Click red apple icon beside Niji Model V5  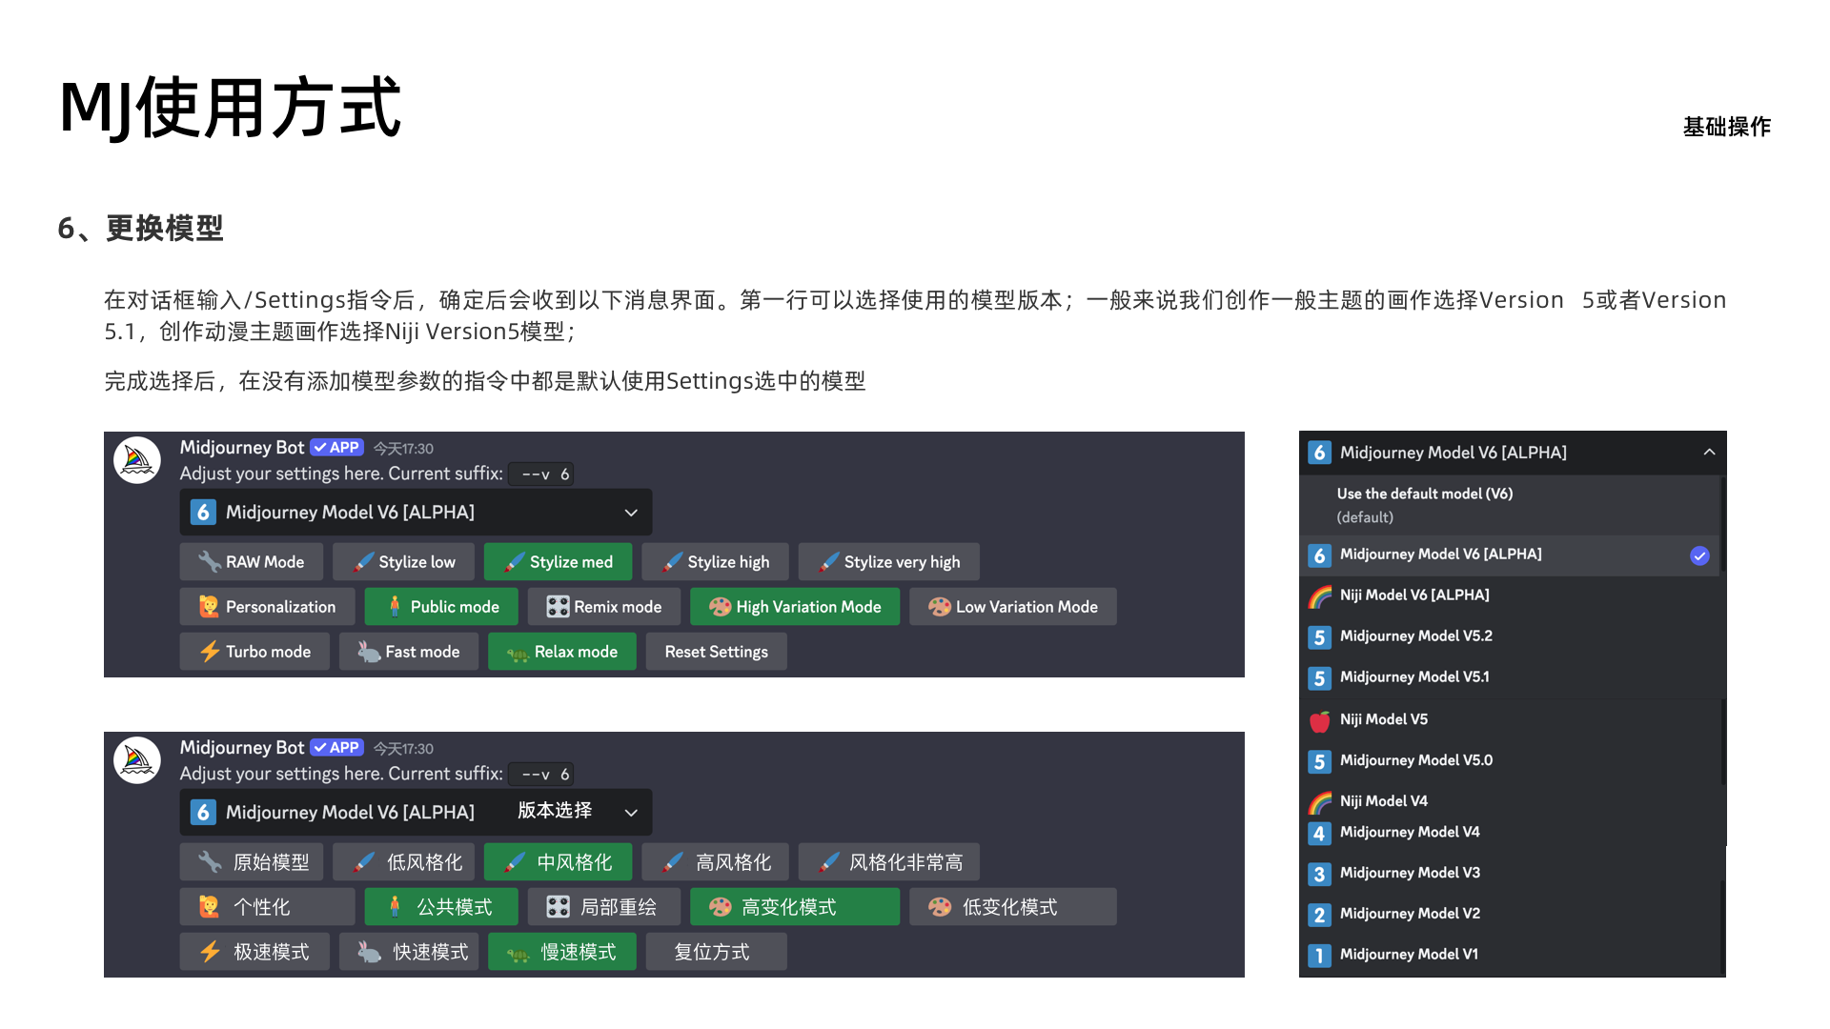1319,720
